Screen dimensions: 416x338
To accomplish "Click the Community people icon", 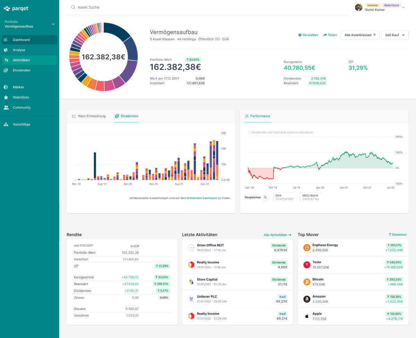I will click(6, 107).
